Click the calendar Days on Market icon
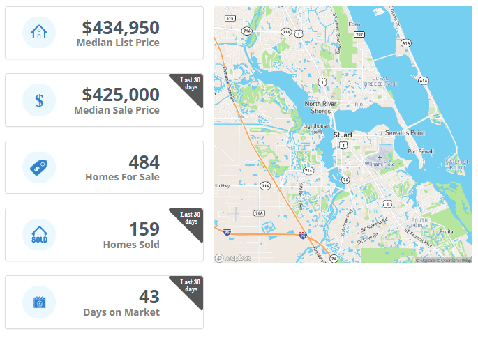478x338 pixels. (39, 302)
